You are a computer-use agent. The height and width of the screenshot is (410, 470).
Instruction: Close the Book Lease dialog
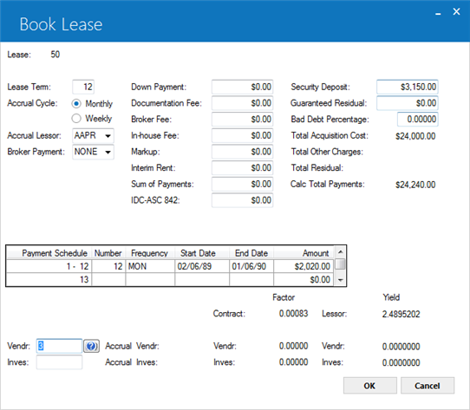[456, 11]
